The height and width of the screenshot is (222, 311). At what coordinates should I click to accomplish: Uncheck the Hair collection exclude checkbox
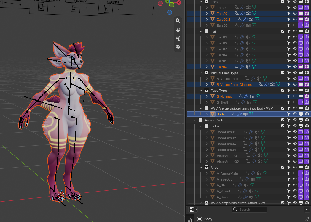pos(283,31)
